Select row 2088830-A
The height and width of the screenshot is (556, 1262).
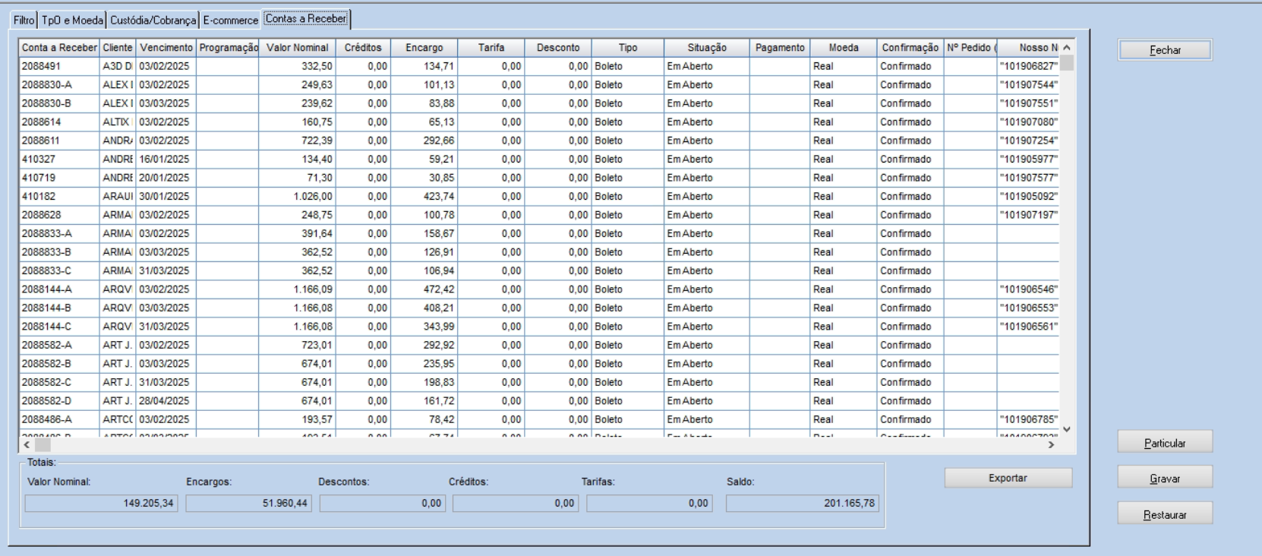[x=539, y=85]
